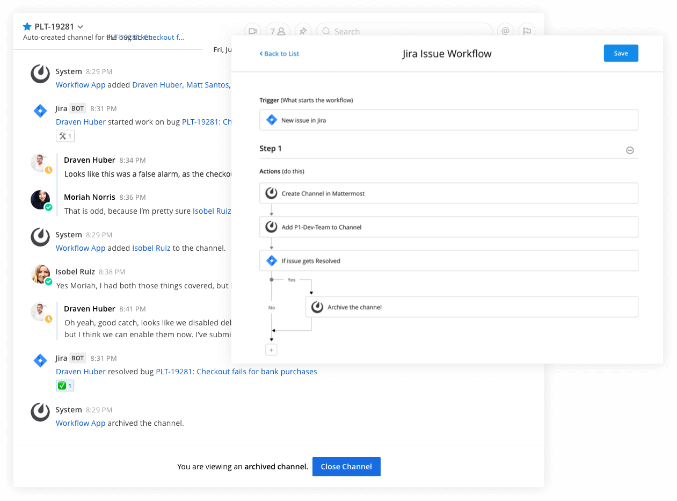
Task: Click the hammer-and-wrench reaction with count 1
Action: pos(65,136)
